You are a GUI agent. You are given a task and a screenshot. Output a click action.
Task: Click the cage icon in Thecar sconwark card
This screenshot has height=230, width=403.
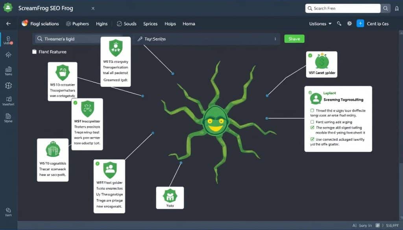53,149
